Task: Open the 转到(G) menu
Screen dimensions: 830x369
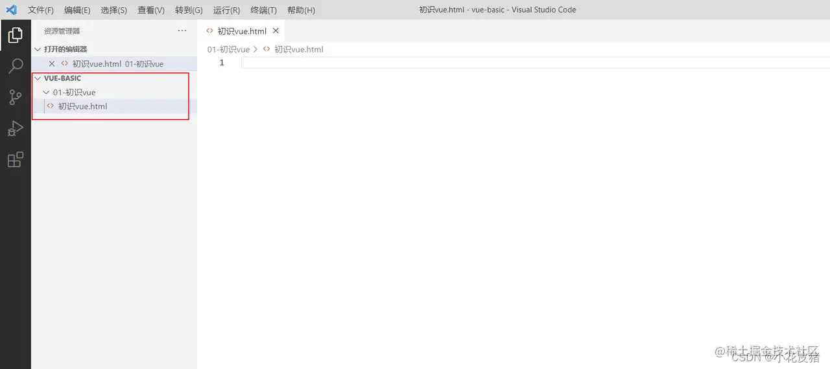Action: [189, 10]
